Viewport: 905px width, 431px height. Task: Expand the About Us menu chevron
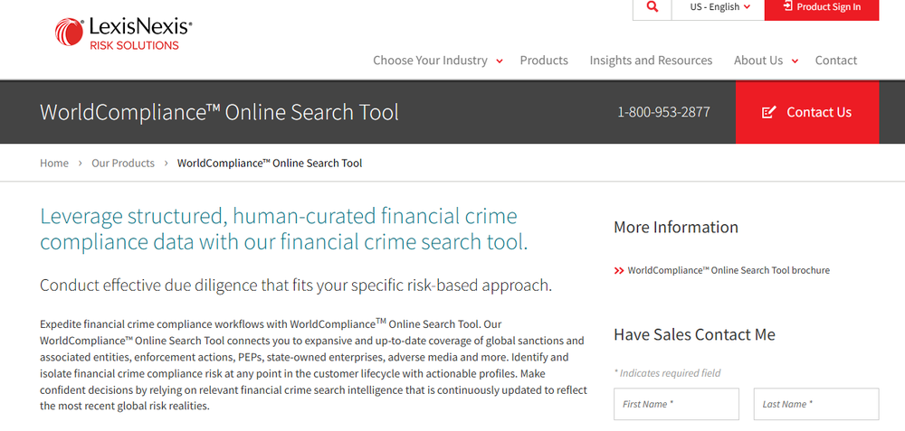(x=795, y=61)
